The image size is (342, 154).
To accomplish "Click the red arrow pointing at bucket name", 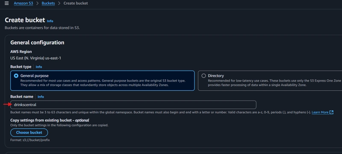I will (x=7, y=105).
